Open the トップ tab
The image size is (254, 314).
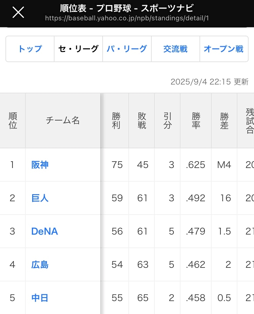pos(30,49)
